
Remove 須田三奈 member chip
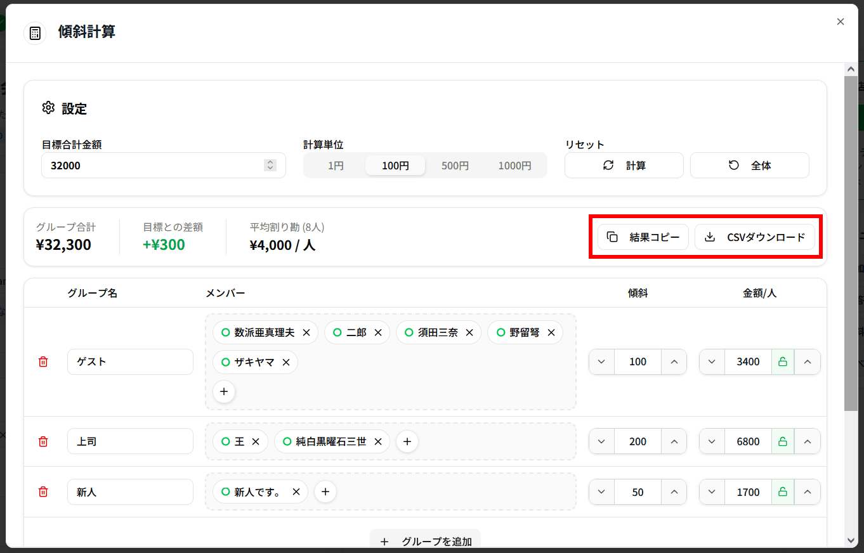(469, 332)
